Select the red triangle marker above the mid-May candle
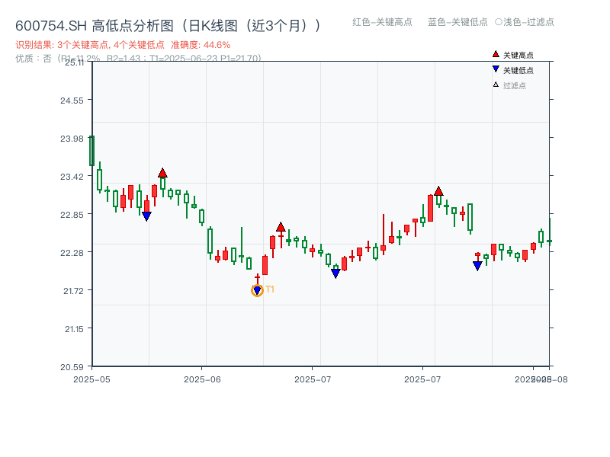Screen dimensions: 610x457 162,173
